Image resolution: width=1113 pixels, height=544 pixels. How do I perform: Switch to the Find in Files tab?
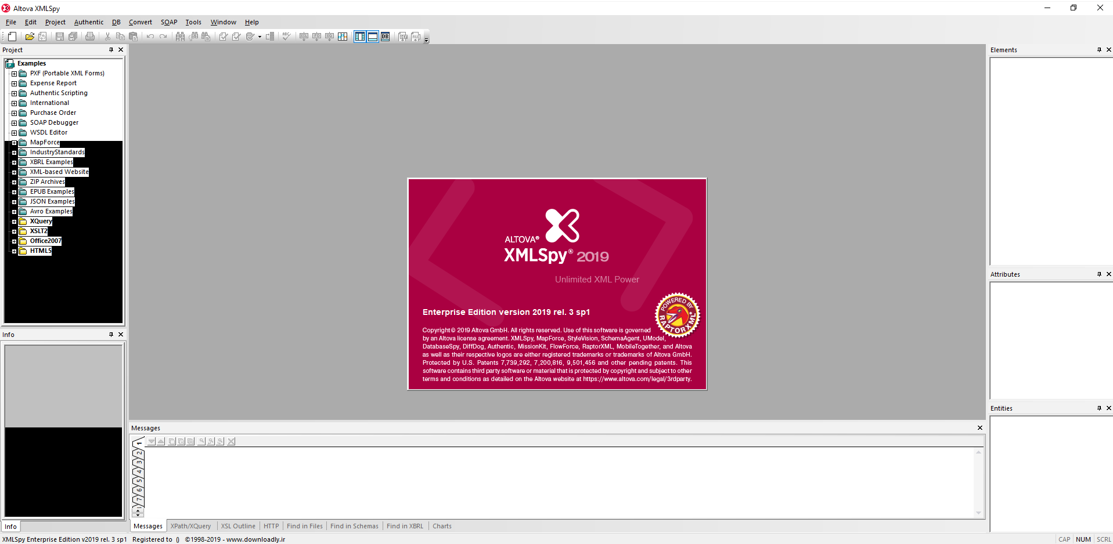(x=305, y=526)
